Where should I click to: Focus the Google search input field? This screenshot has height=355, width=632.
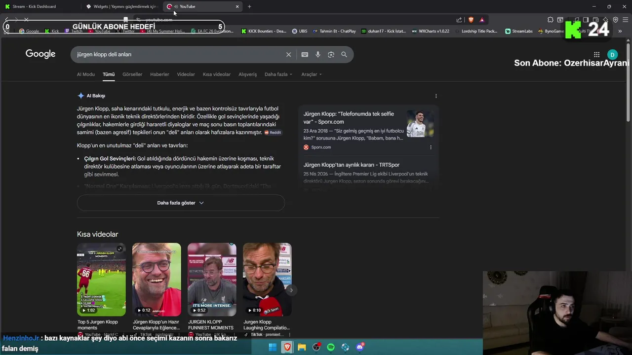178,55
